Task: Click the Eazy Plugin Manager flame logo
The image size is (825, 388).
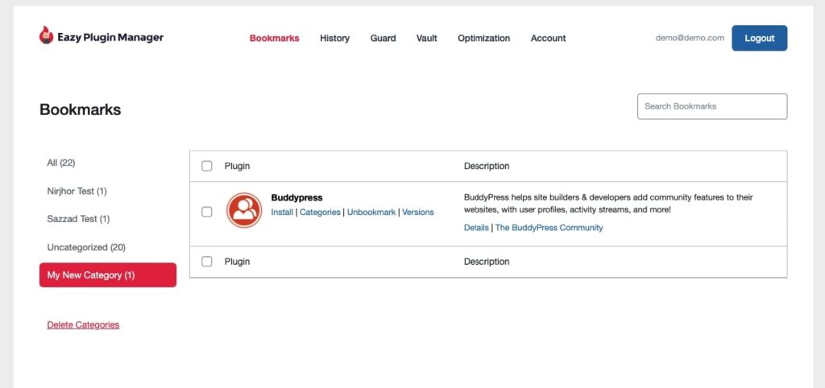Action: click(x=46, y=35)
